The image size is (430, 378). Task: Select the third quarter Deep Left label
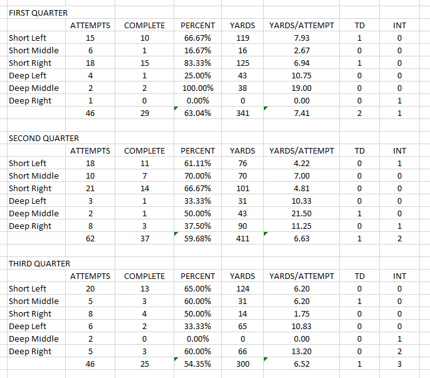coord(28,327)
